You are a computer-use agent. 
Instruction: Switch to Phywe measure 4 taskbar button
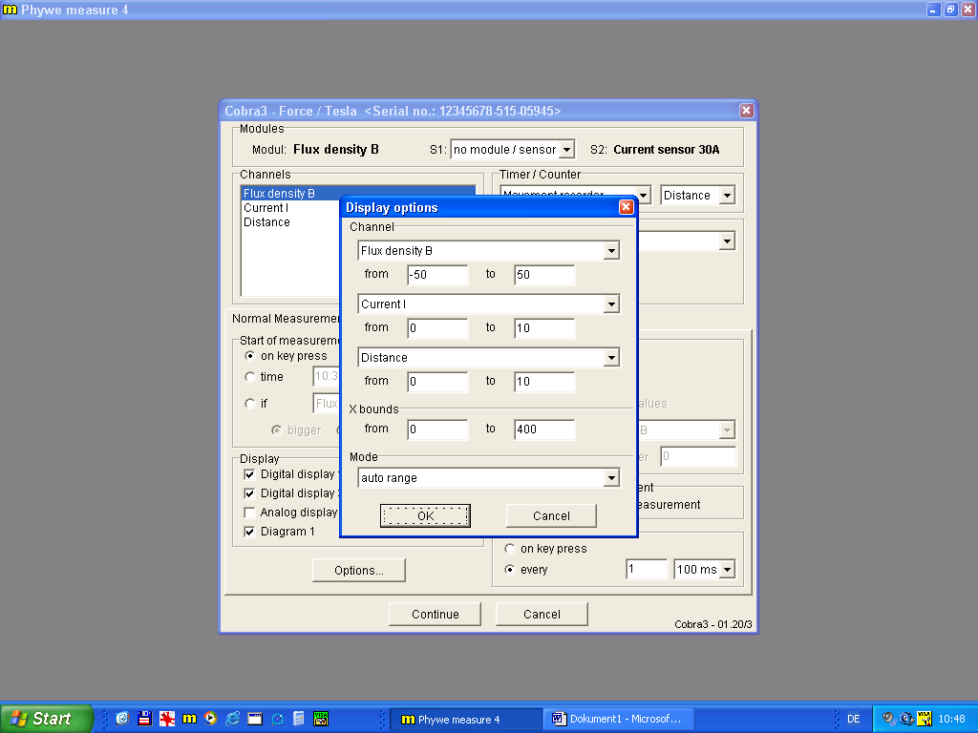click(465, 720)
